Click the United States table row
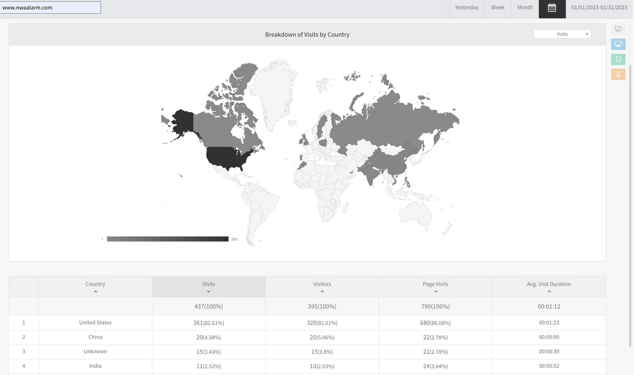 [95, 323]
